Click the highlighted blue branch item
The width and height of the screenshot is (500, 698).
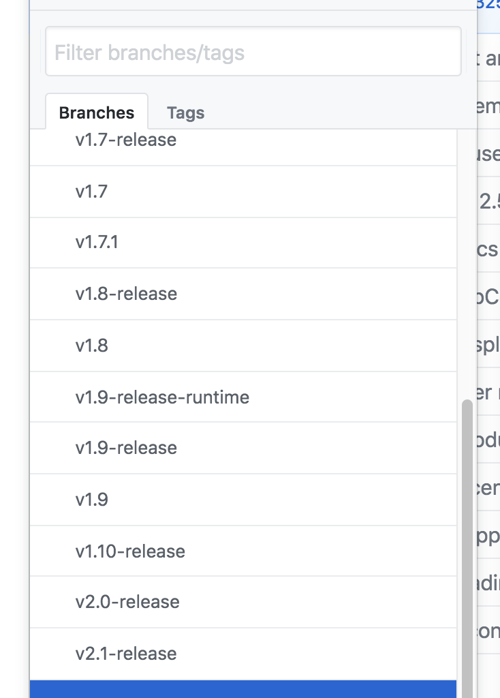(243, 689)
